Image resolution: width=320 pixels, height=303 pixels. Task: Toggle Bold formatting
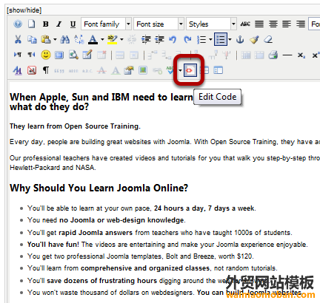(x=45, y=24)
